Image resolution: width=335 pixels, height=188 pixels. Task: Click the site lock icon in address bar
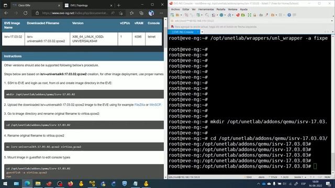point(37,13)
